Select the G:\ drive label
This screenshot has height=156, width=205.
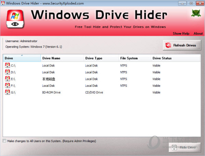click(x=13, y=93)
